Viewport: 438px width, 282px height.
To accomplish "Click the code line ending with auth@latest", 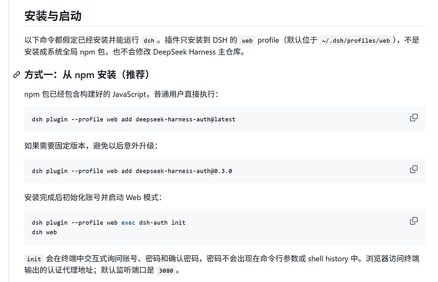I will coord(133,119).
